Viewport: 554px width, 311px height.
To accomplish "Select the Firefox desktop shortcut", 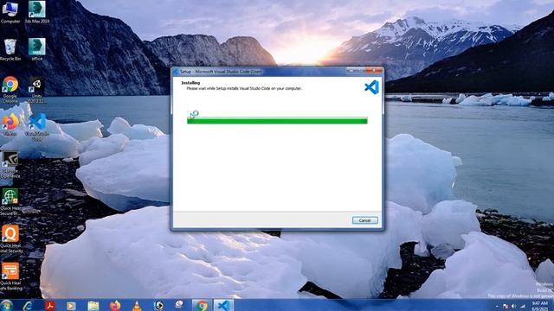I will point(10,124).
